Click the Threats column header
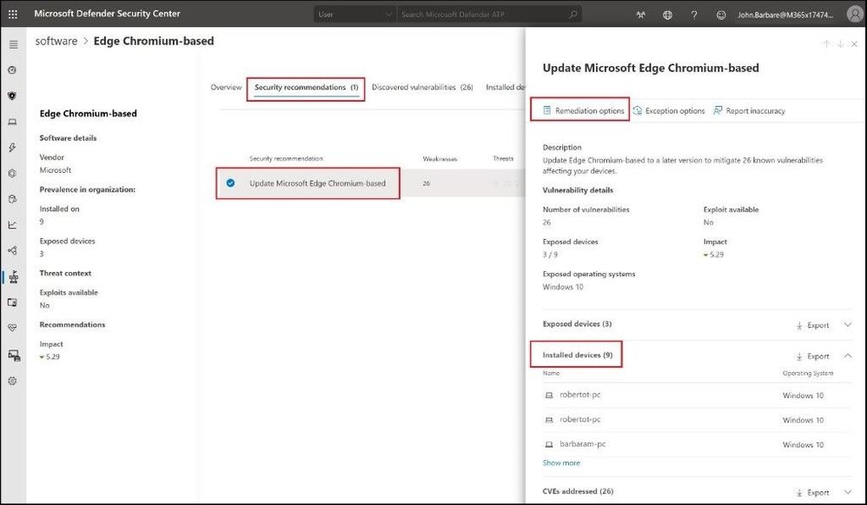Viewport: 867px width, 505px height. 503,159
